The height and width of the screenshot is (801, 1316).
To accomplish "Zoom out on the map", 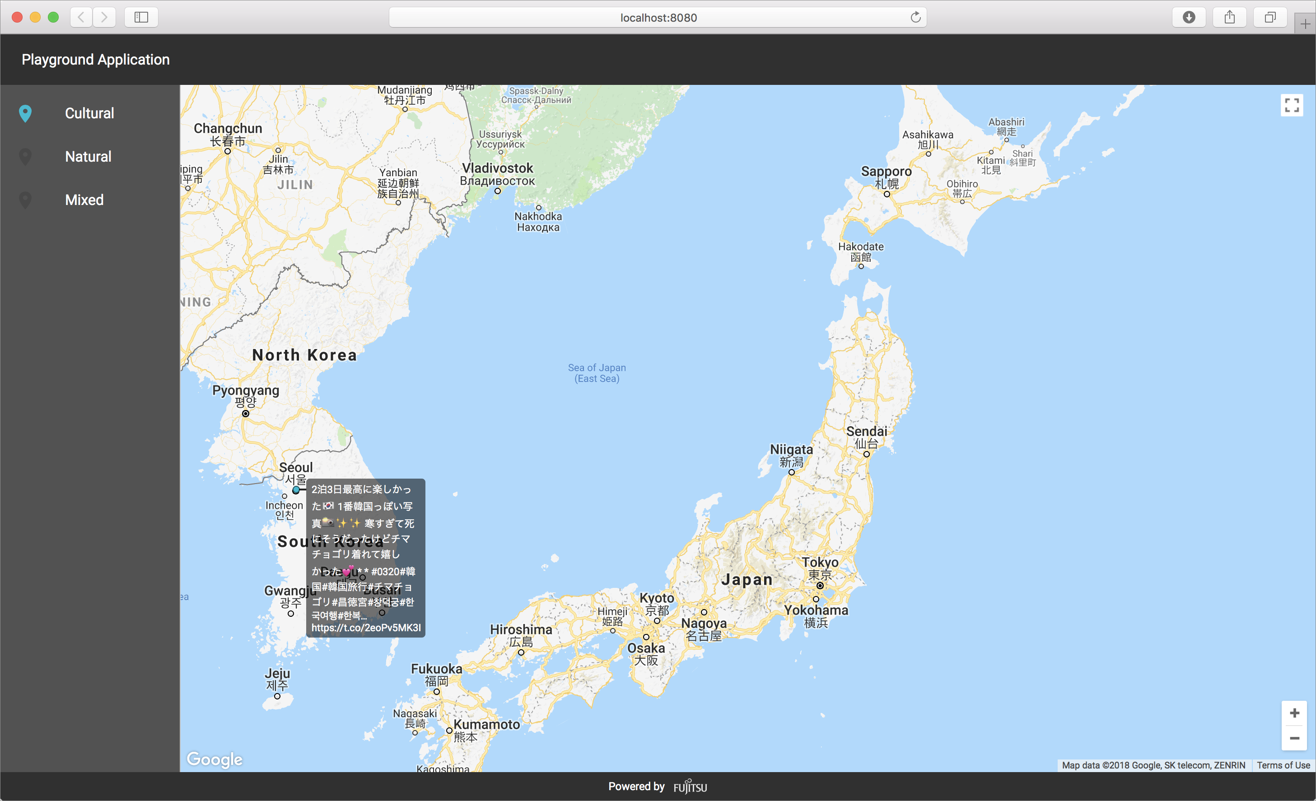I will [1294, 738].
